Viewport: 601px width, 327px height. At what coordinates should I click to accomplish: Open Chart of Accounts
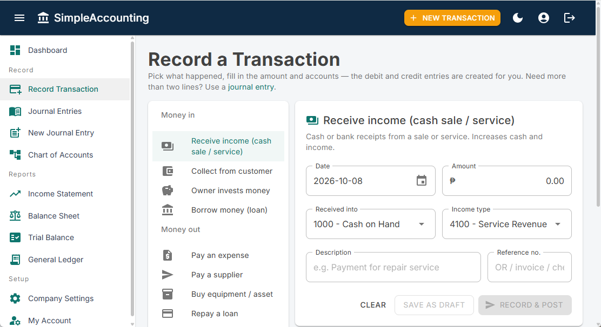click(x=65, y=155)
